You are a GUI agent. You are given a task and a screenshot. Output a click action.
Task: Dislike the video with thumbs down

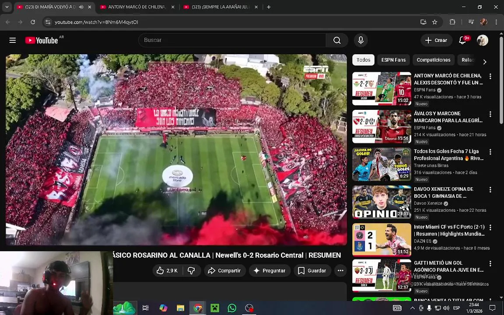(x=192, y=271)
